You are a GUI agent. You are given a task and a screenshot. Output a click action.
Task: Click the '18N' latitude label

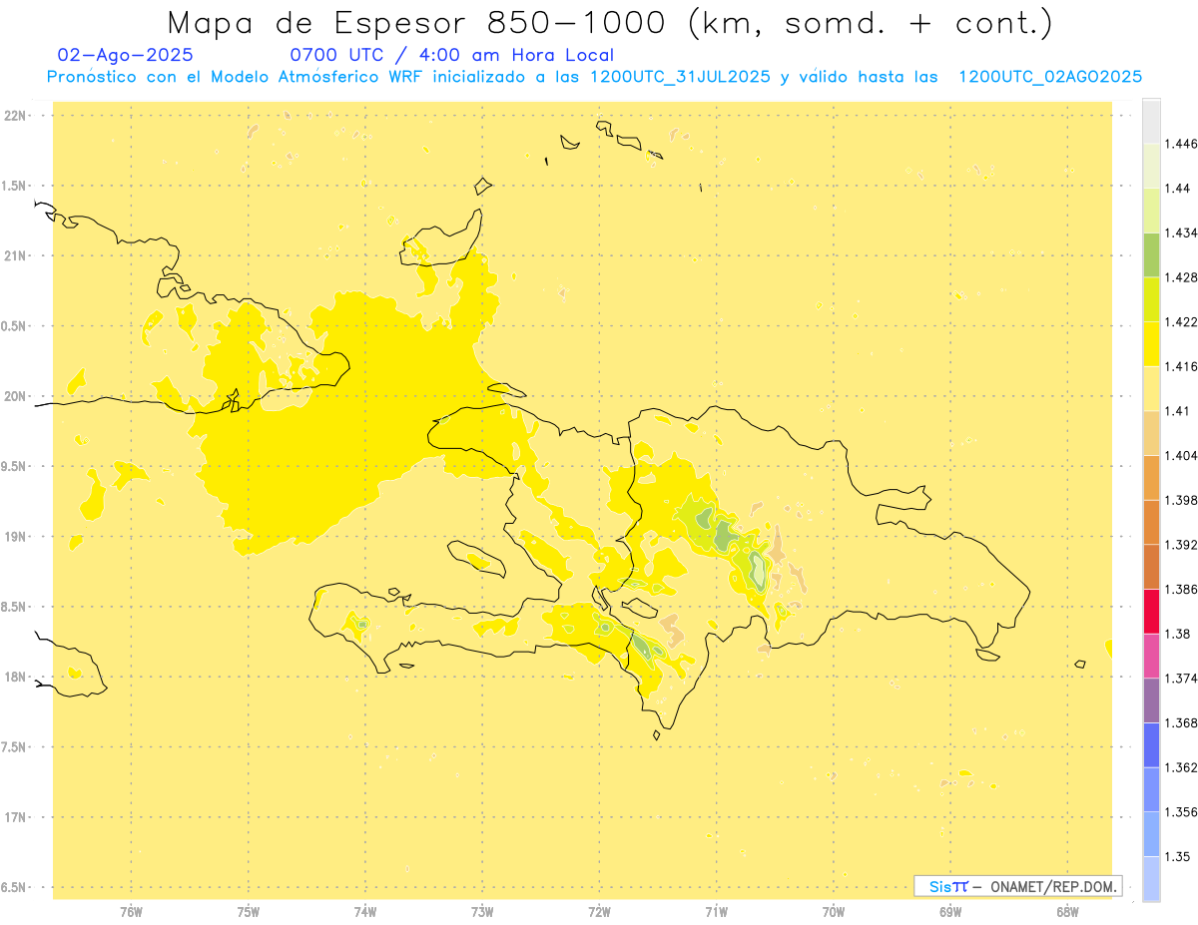tap(16, 678)
